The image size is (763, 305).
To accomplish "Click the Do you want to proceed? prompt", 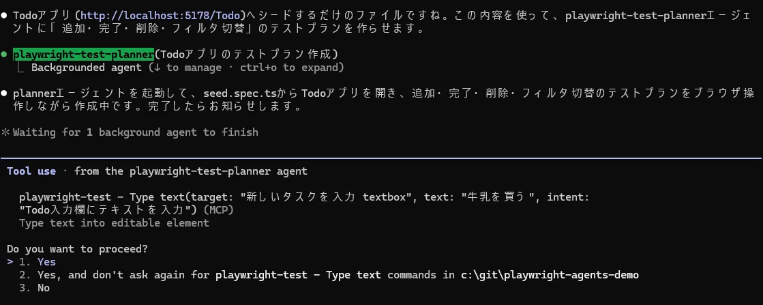I will pyautogui.click(x=77, y=250).
